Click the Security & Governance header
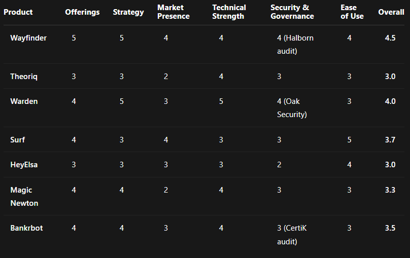 tap(292, 12)
